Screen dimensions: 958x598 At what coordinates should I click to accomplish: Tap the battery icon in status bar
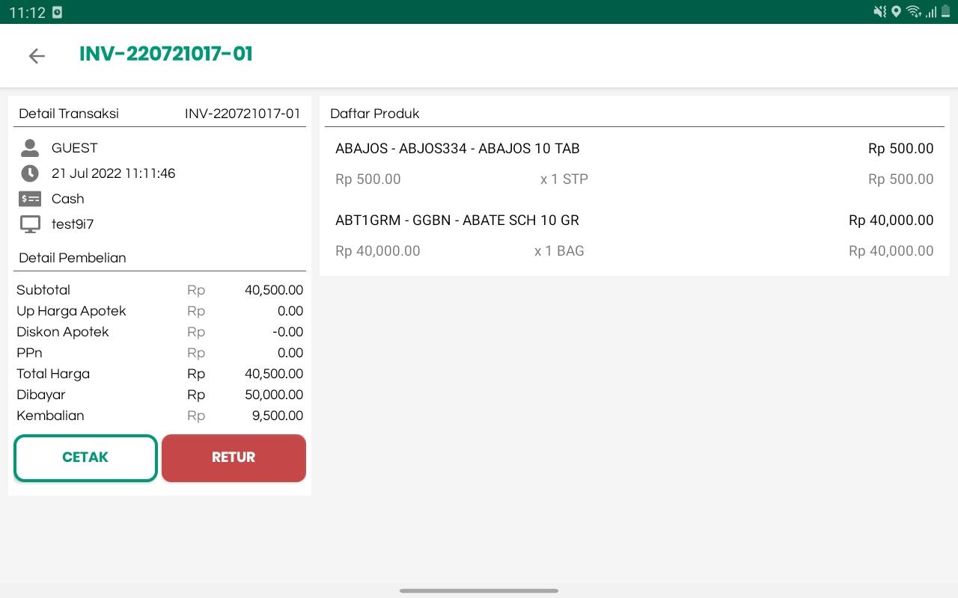click(x=946, y=11)
